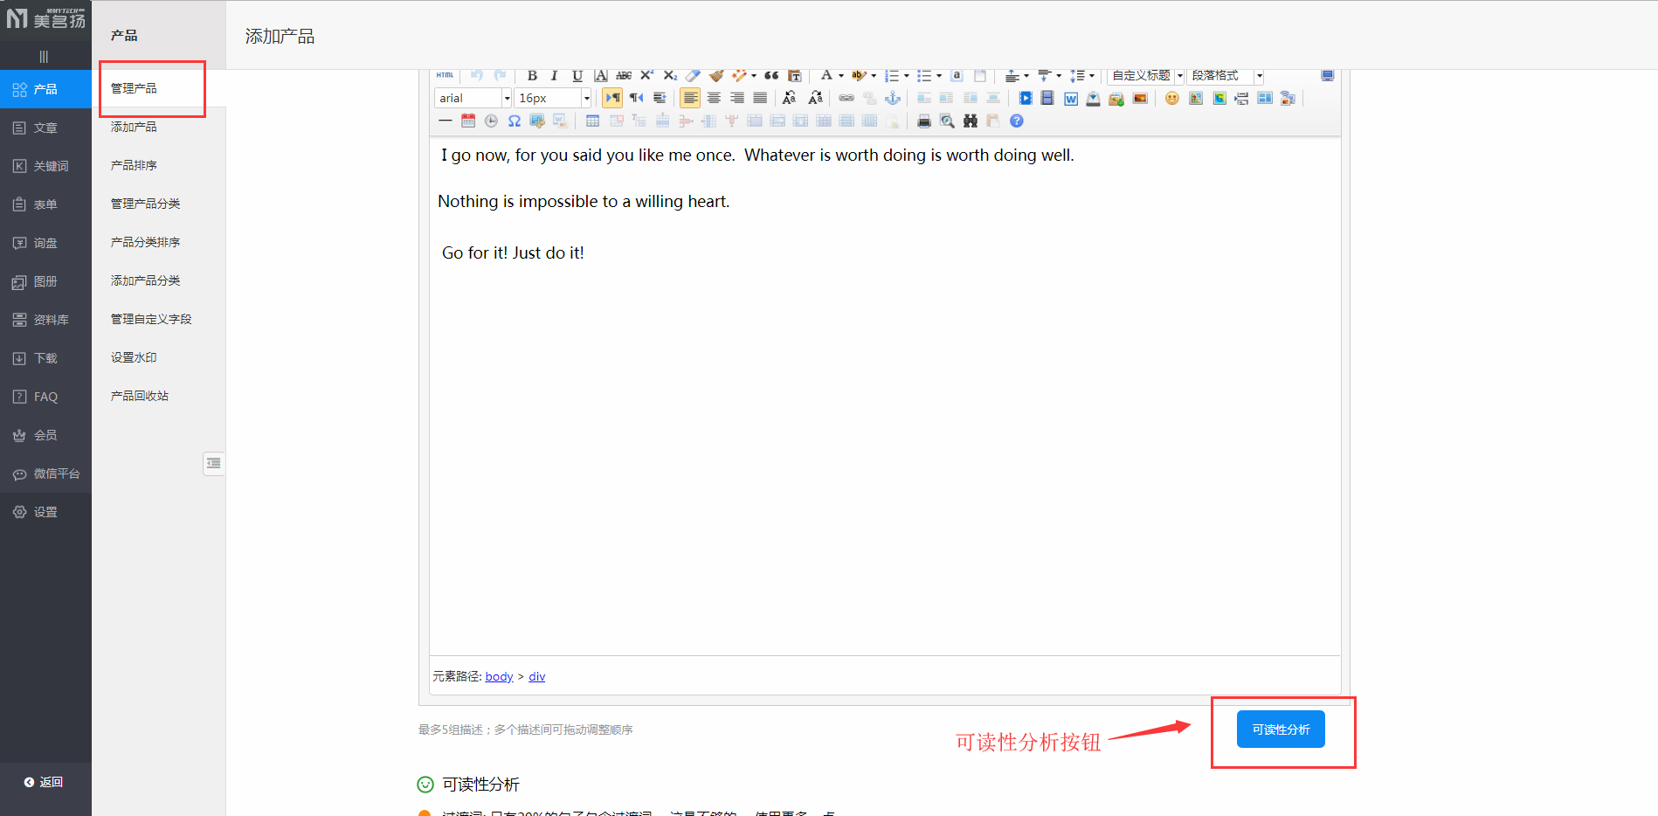
Task: Open the arial font family dropdown
Action: (507, 99)
